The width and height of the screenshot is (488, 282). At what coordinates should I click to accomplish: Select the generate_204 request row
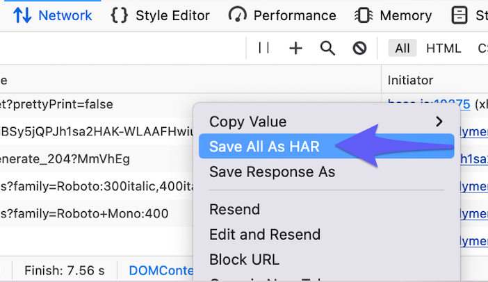click(83, 159)
